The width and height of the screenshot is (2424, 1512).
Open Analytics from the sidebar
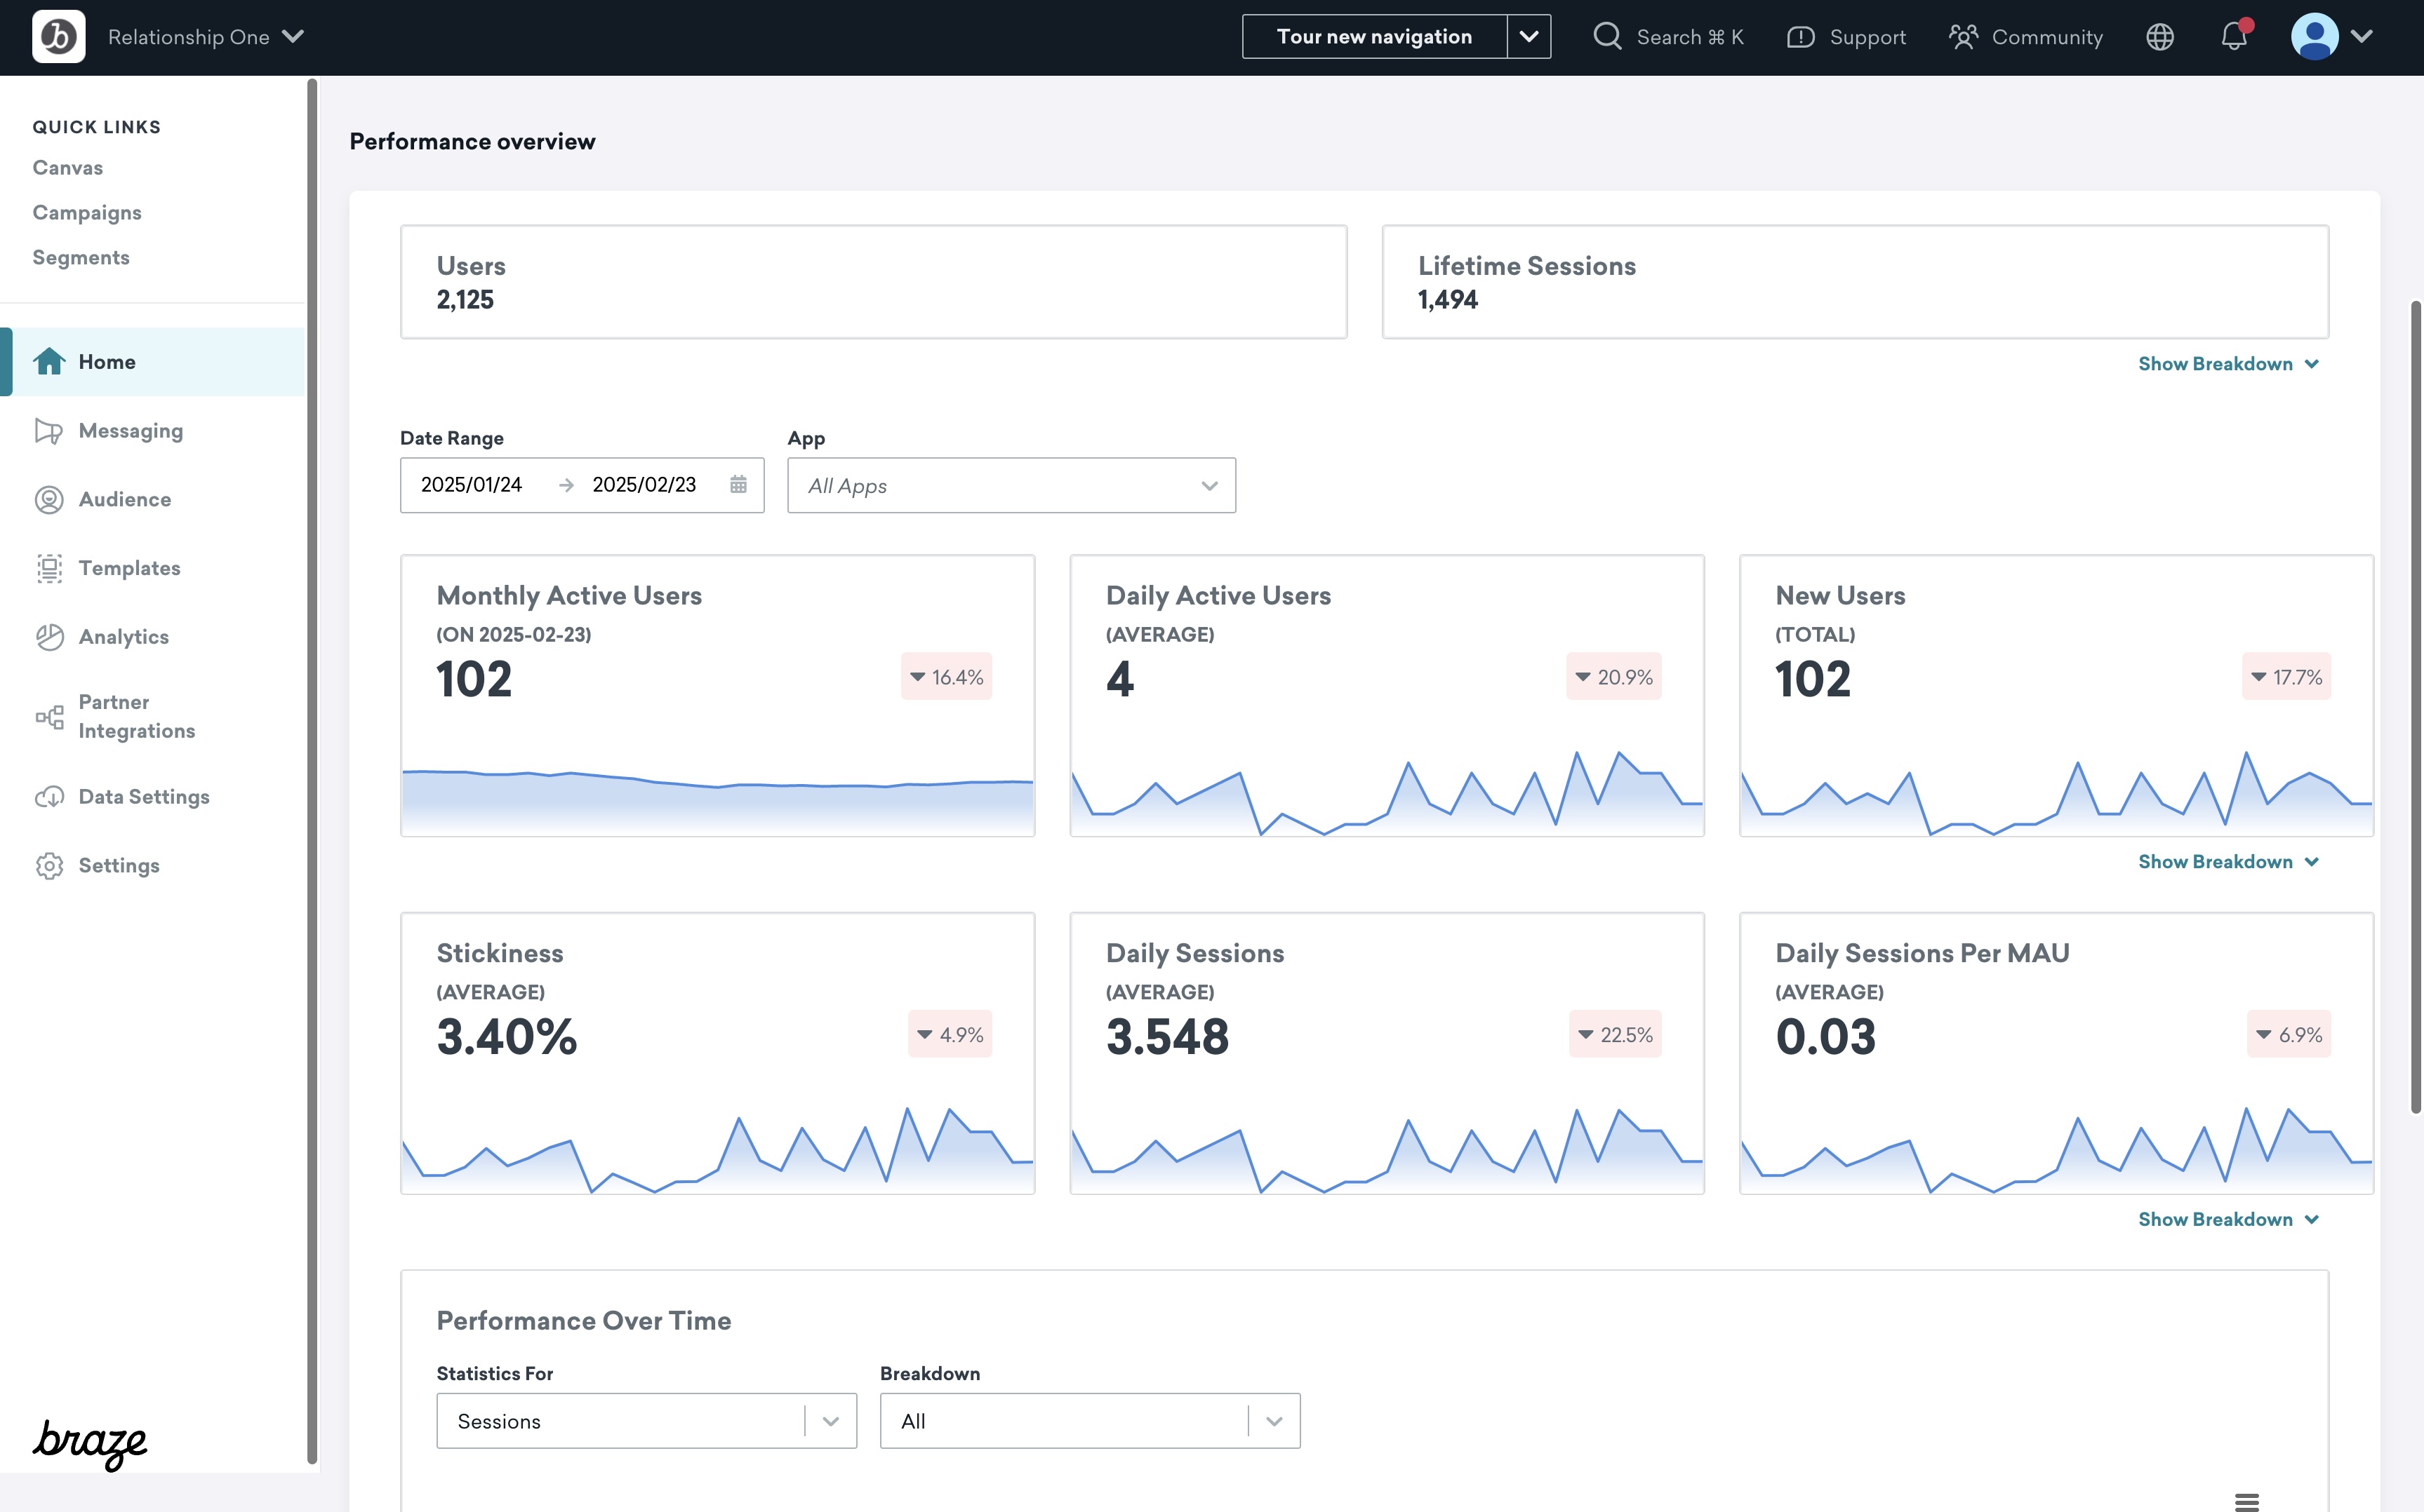point(123,637)
